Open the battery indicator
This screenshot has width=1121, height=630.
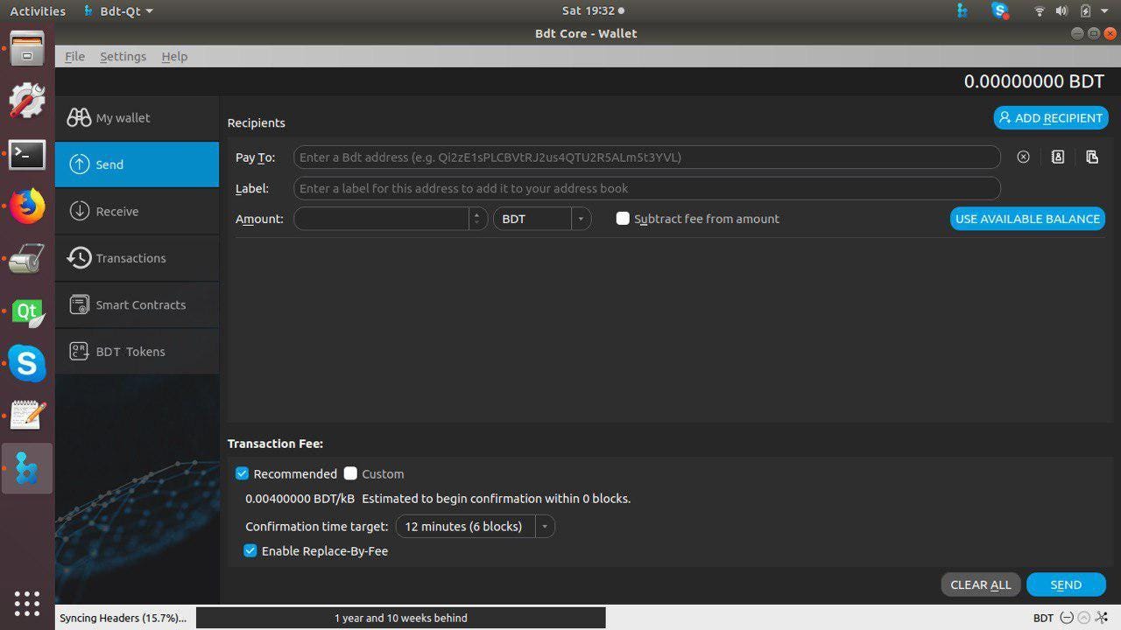(x=1085, y=11)
